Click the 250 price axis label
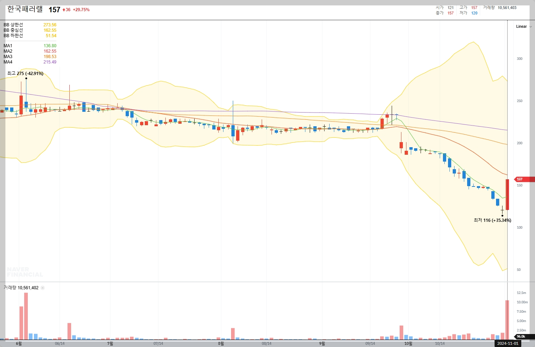Image resolution: width=535 pixels, height=347 pixels. pyautogui.click(x=519, y=101)
